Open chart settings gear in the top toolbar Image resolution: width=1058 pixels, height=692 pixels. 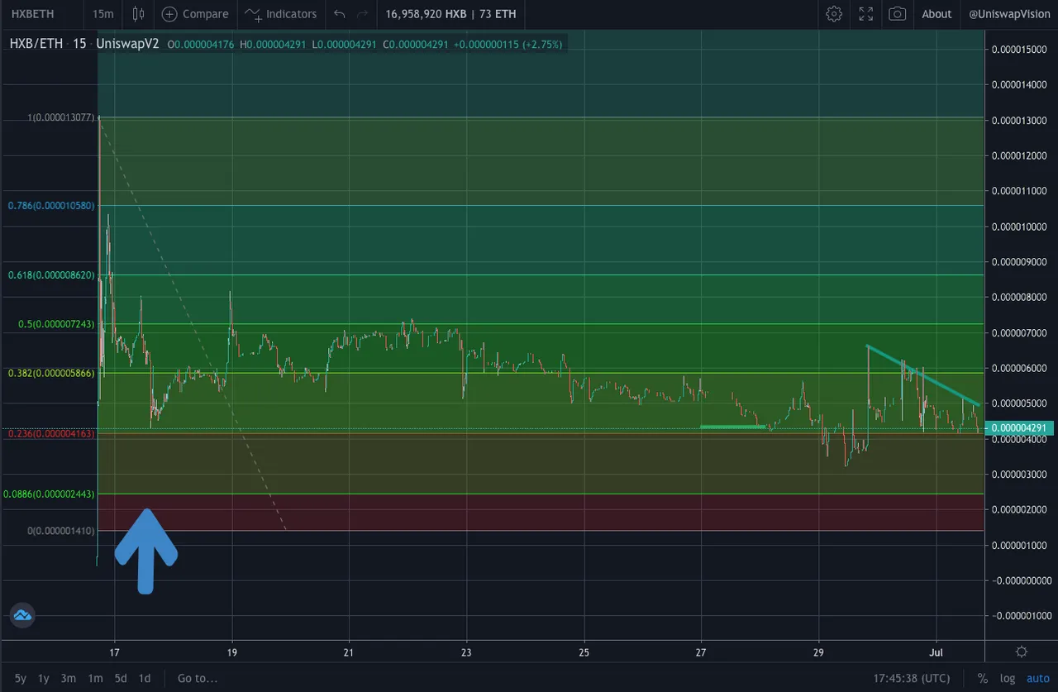pos(834,14)
